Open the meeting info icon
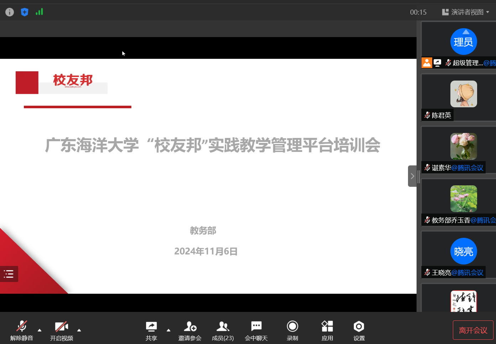The height and width of the screenshot is (344, 496). [x=10, y=12]
